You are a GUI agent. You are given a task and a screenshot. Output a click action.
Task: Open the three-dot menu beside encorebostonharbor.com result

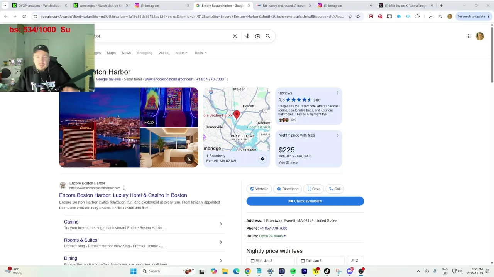(124, 188)
